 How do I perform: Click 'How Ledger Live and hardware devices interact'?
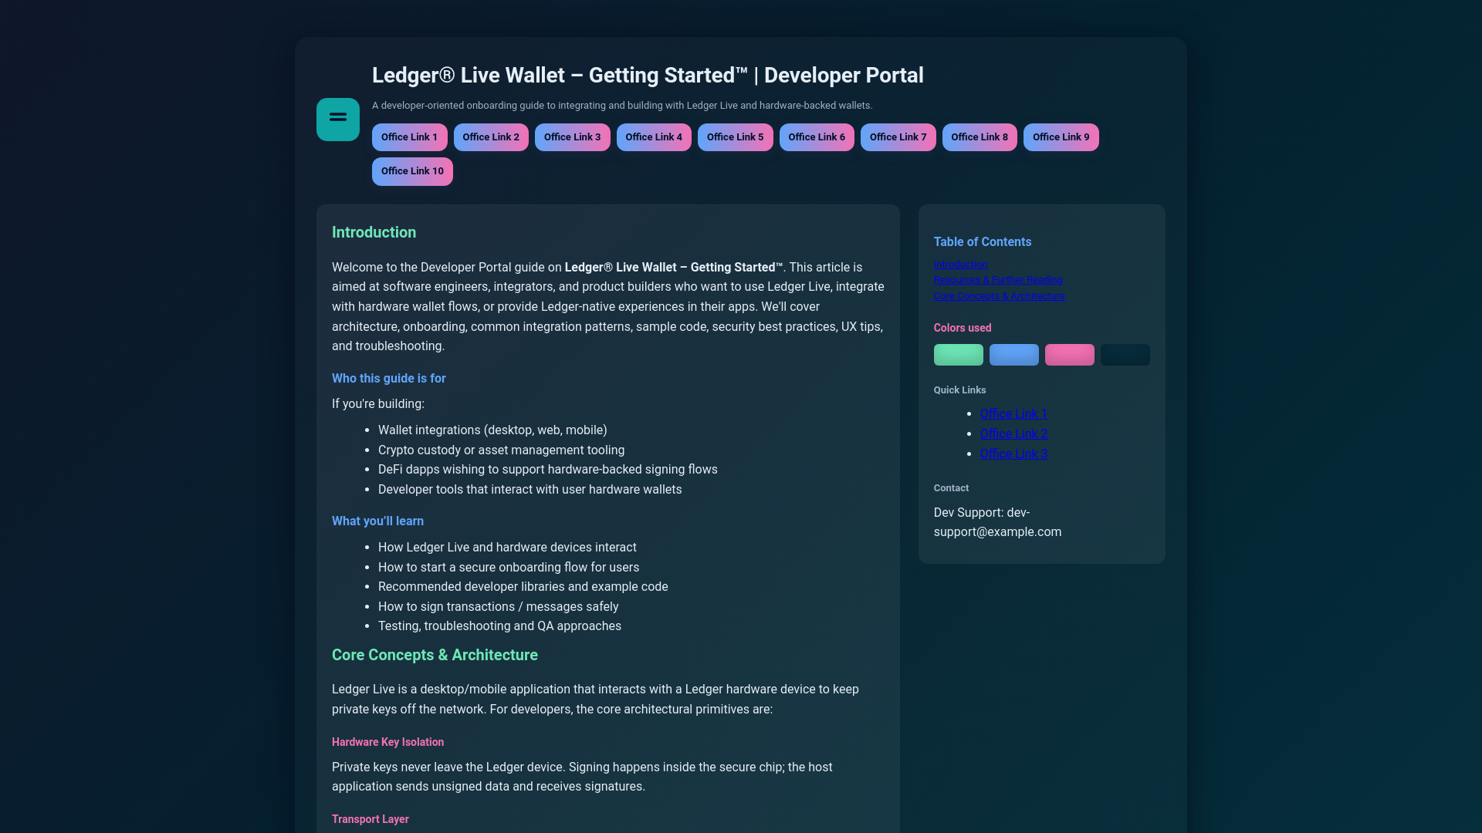507,548
